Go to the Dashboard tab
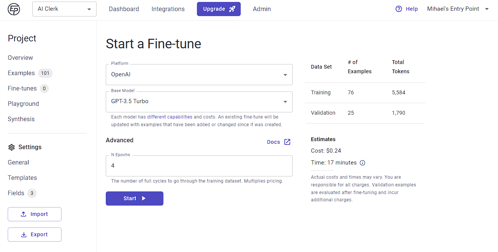Viewport: 498px width, 252px height. pyautogui.click(x=124, y=9)
